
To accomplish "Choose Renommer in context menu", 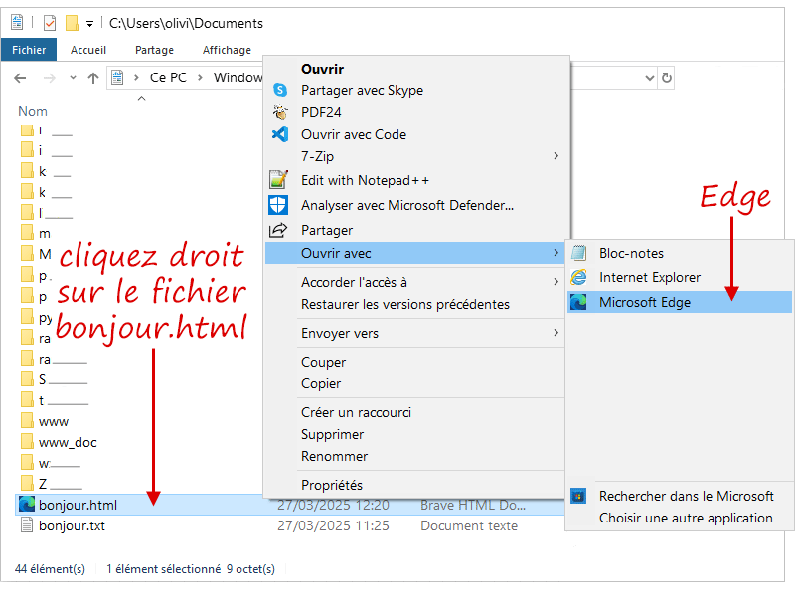I will coord(334,456).
